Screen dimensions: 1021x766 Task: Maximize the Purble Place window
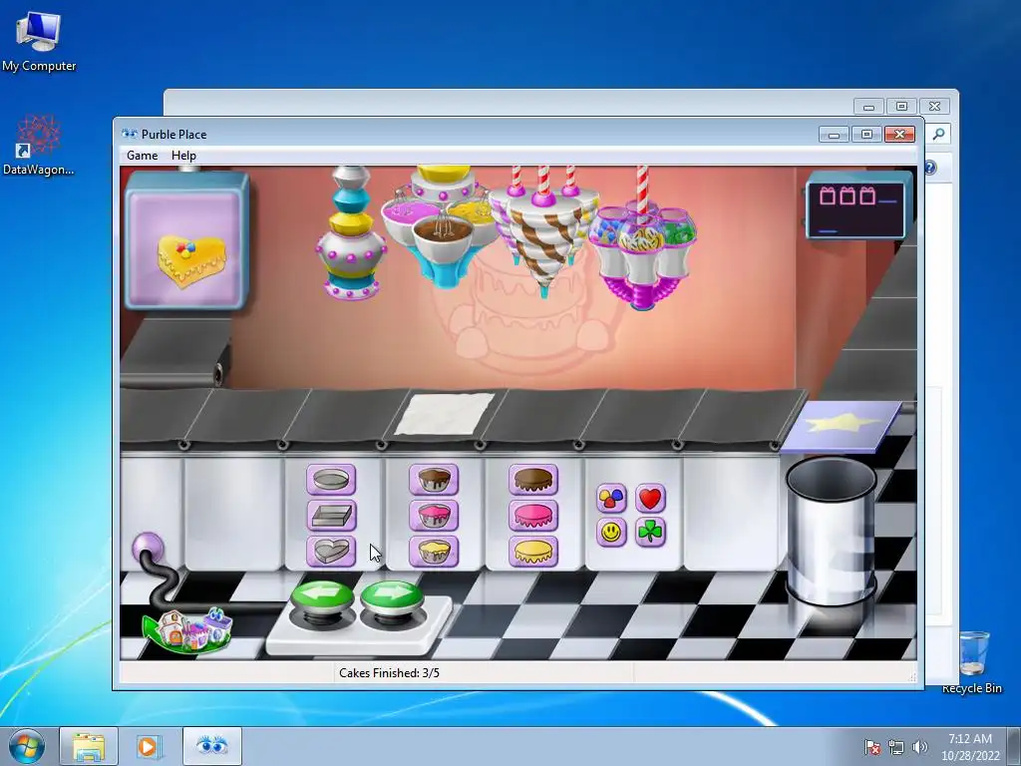pos(866,135)
